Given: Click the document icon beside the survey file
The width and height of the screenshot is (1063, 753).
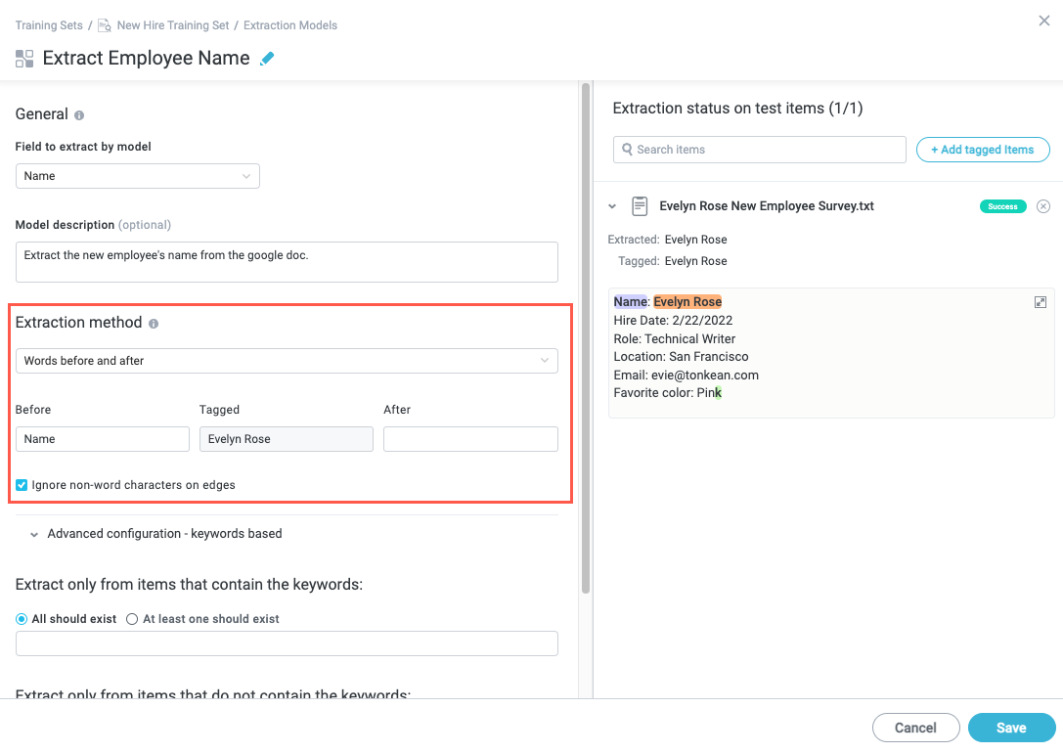Looking at the screenshot, I should (x=640, y=205).
